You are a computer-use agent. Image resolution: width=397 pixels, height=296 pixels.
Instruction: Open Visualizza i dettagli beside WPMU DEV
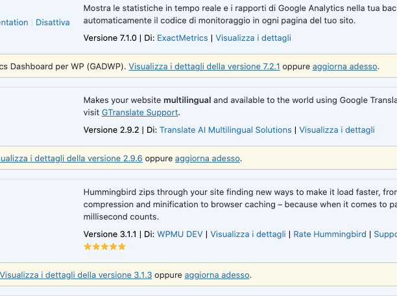[248, 234]
